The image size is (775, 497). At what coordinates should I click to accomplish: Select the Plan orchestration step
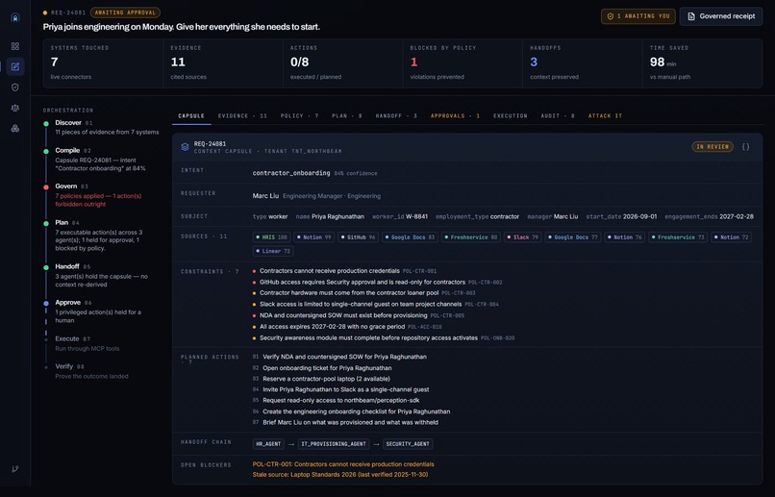click(x=102, y=236)
